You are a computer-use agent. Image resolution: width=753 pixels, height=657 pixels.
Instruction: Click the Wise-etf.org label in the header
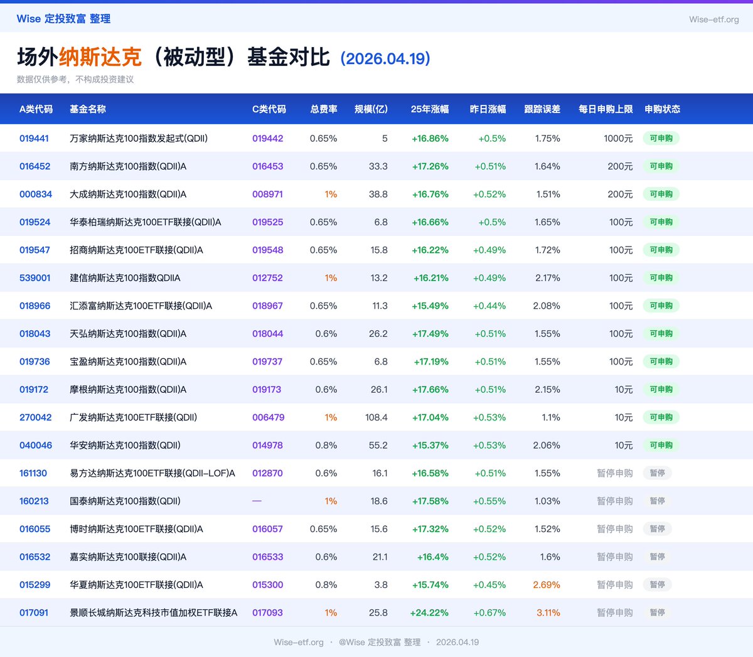pos(714,19)
